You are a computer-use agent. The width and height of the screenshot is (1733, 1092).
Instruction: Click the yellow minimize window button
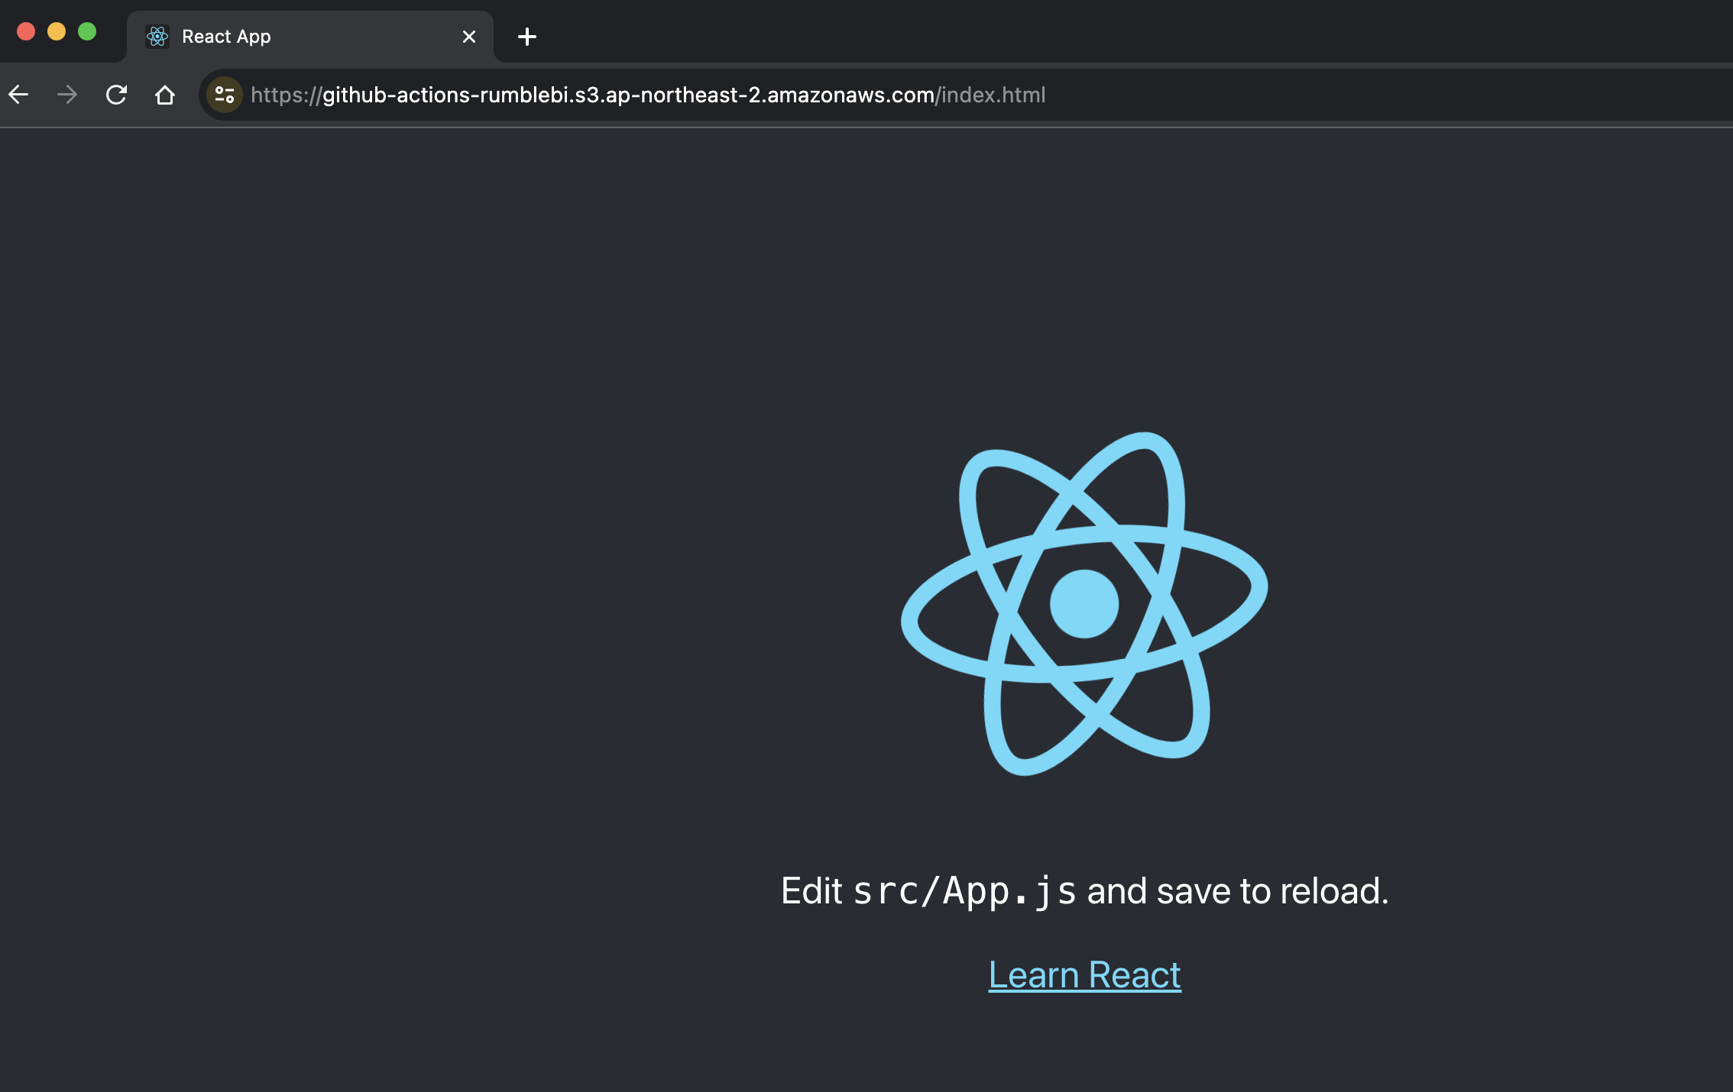tap(57, 31)
